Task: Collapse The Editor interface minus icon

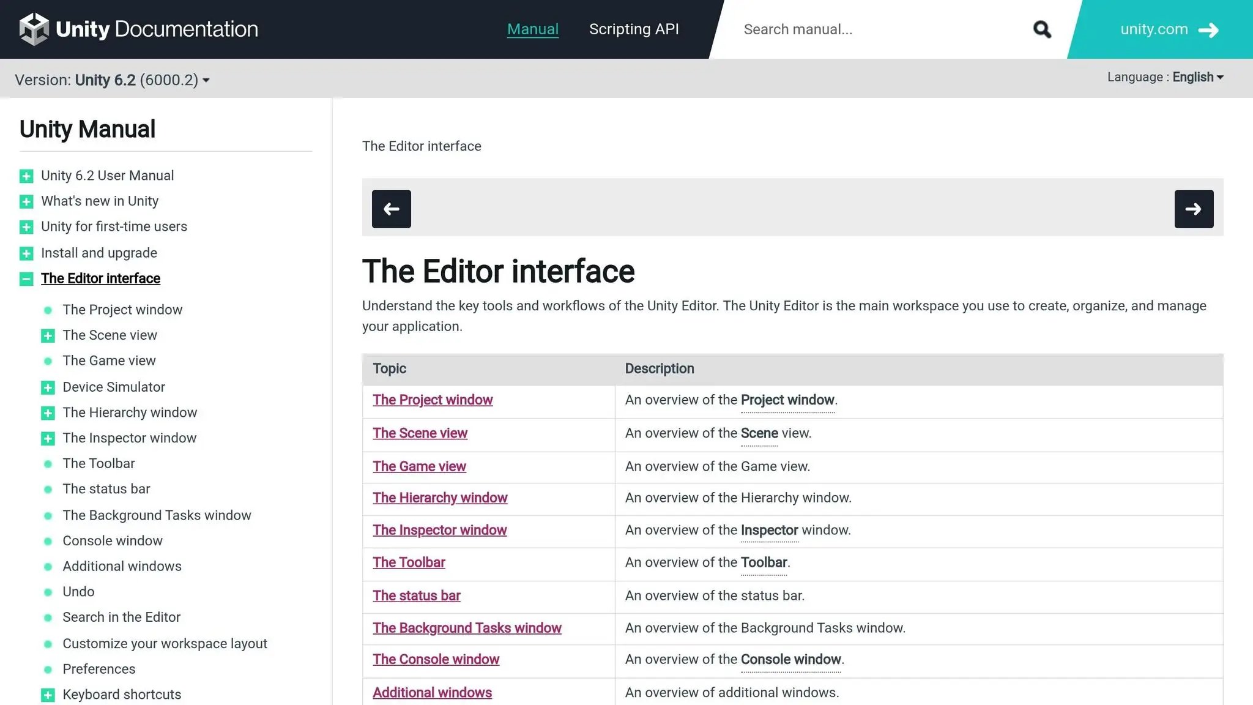Action: pyautogui.click(x=26, y=279)
